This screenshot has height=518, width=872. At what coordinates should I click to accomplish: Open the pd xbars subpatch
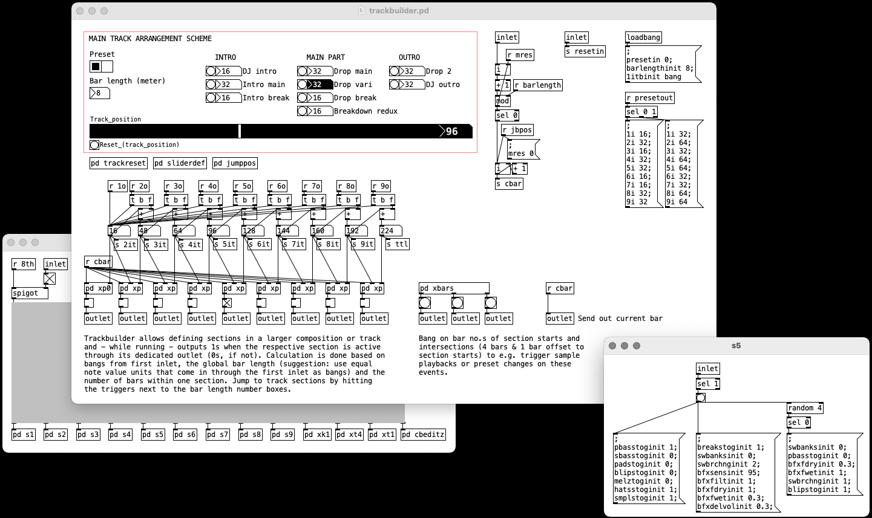coord(454,288)
